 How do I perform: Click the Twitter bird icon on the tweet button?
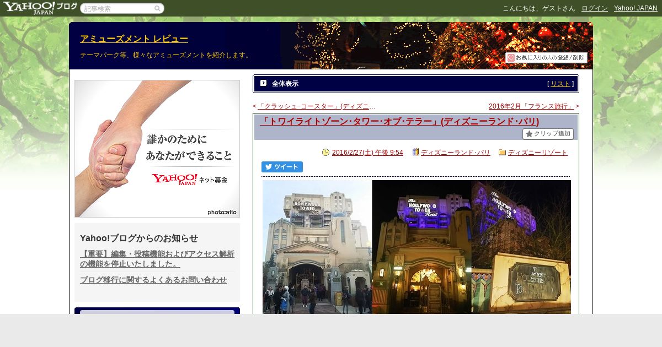[269, 167]
